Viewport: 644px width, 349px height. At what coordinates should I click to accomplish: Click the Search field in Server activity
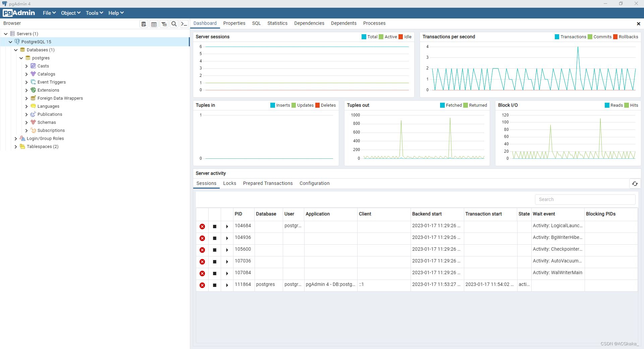(585, 199)
